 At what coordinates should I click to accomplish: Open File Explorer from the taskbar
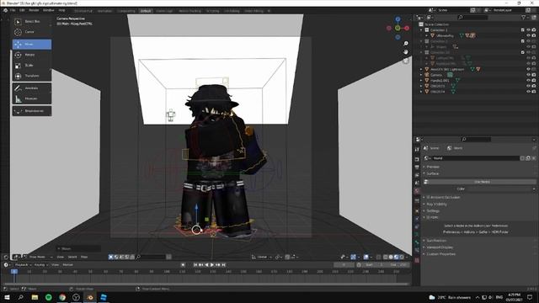coord(35,297)
